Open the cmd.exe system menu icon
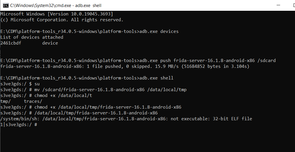Viewport: 295px width, 152px height. point(5,5)
